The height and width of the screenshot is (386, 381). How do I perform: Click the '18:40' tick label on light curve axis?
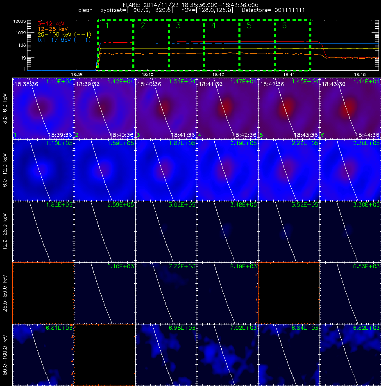click(147, 74)
